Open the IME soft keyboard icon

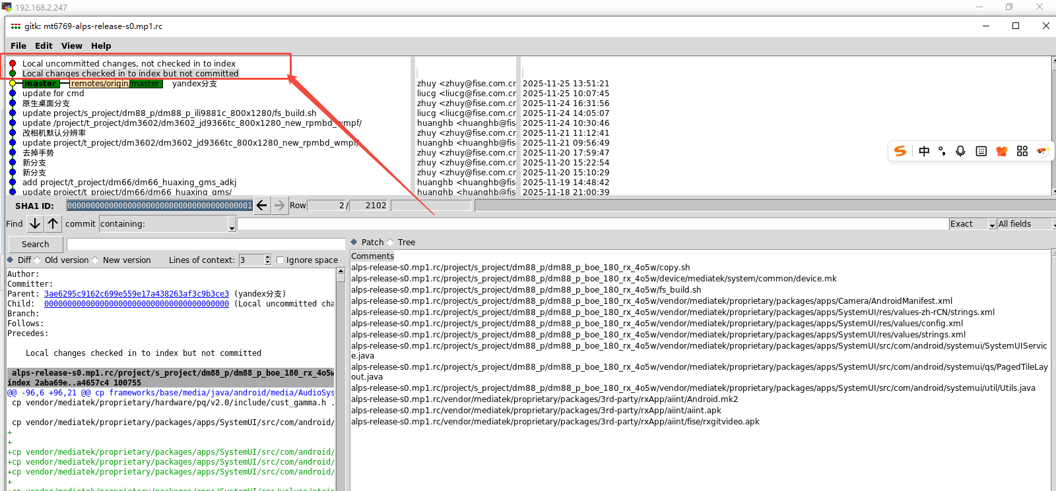click(981, 151)
